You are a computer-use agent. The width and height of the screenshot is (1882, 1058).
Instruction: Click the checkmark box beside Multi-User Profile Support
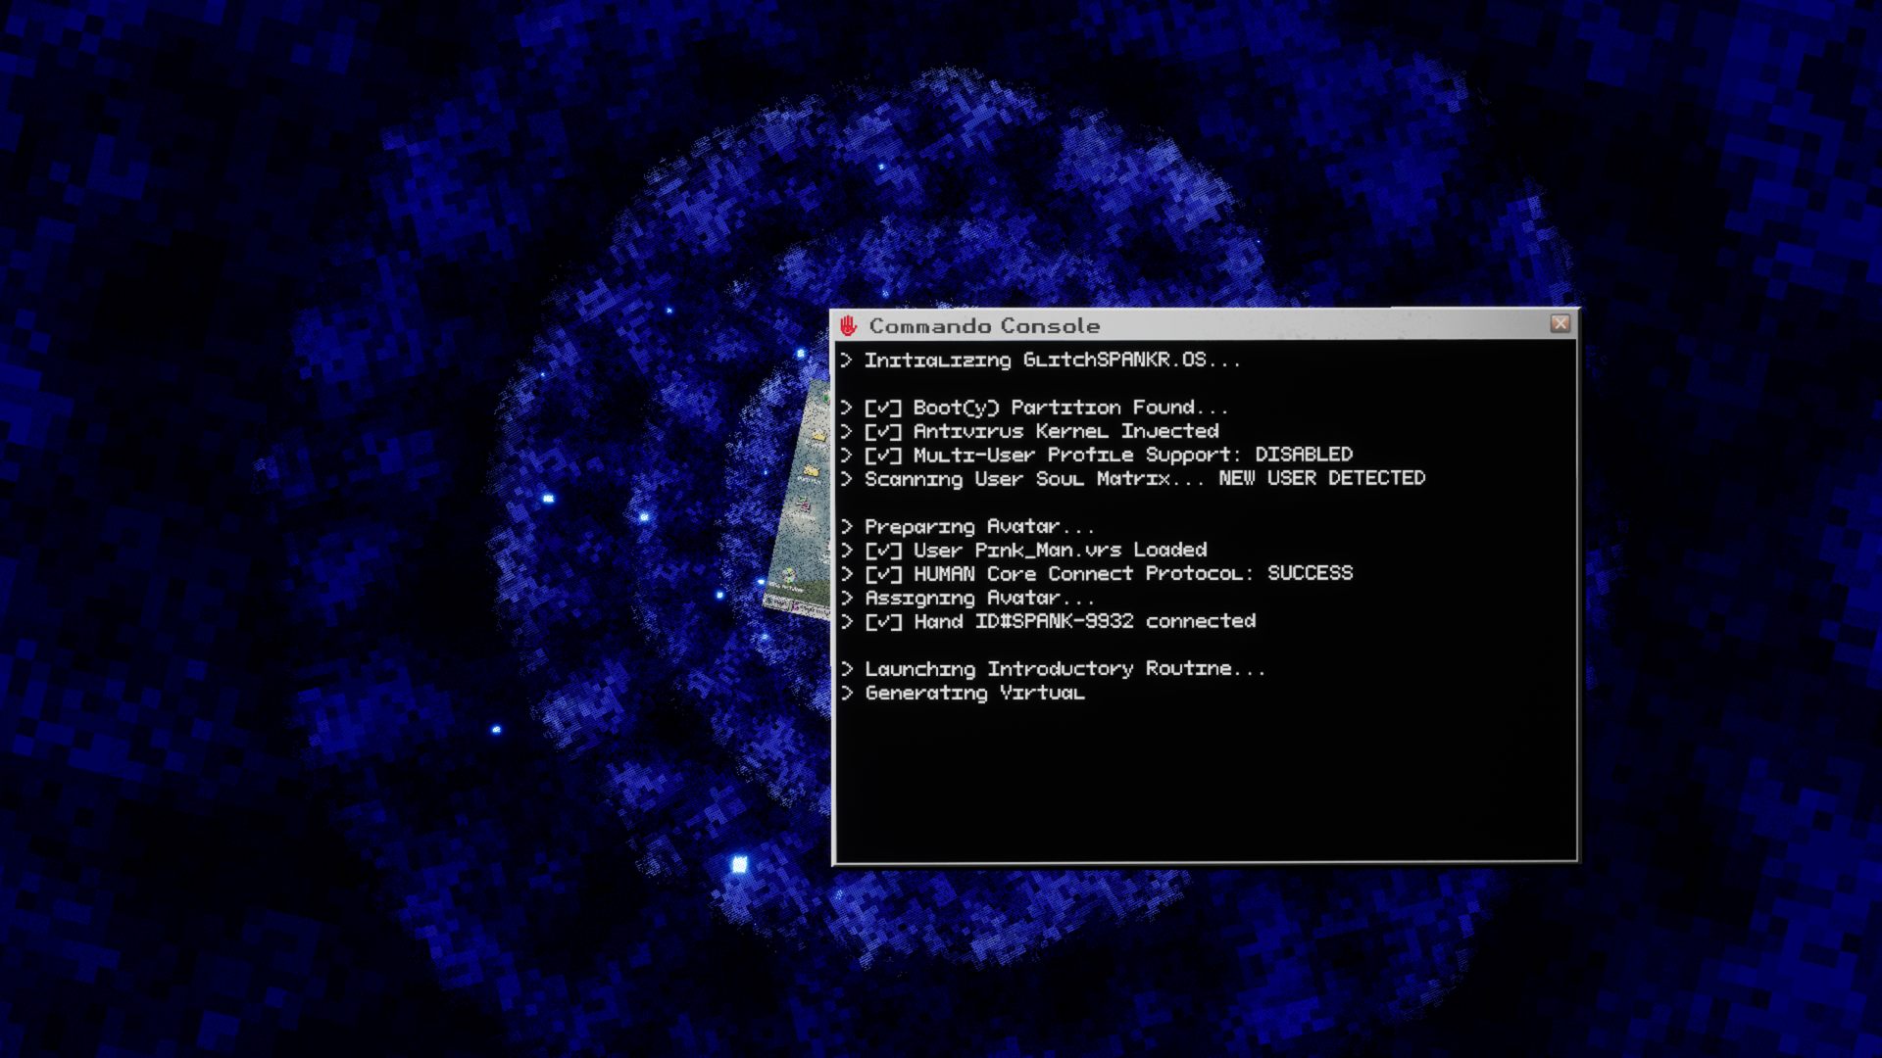tap(882, 456)
